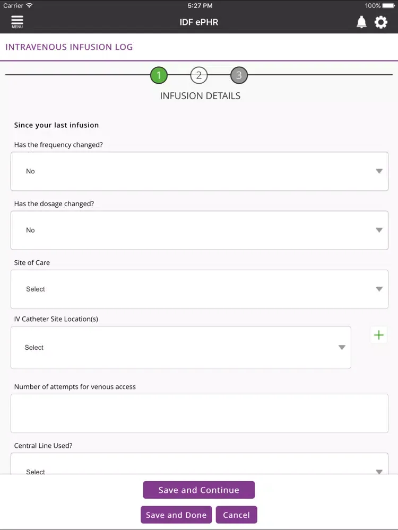Screen dimensions: 398x530
Task: Click Save and Done button
Action: (x=176, y=515)
